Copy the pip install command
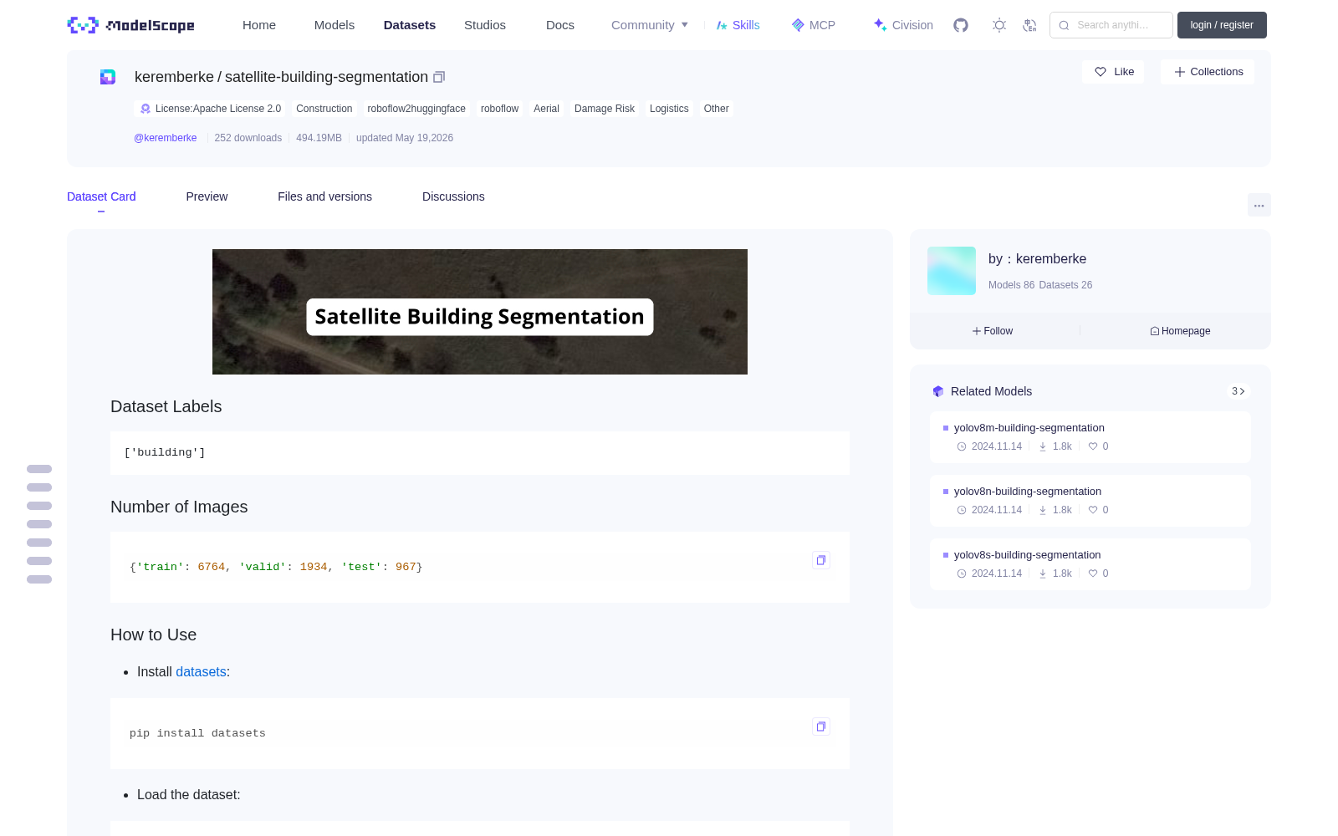The image size is (1338, 836). point(821,726)
